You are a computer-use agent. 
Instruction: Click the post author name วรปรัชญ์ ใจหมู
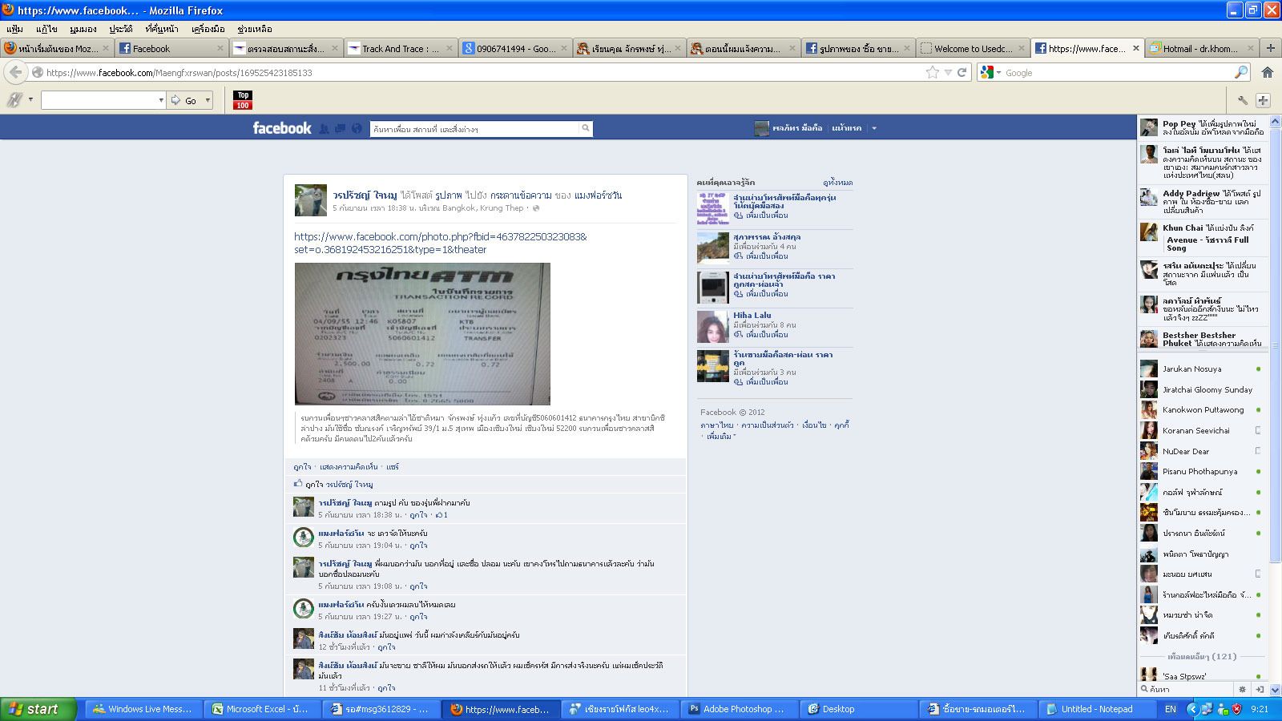[x=365, y=195]
